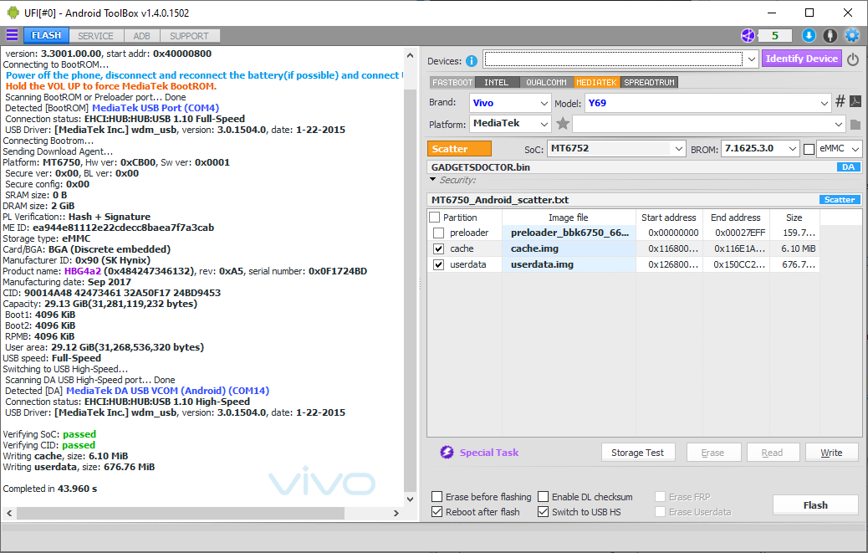Check the preloader partition checkbox
The image size is (868, 553).
(x=439, y=233)
